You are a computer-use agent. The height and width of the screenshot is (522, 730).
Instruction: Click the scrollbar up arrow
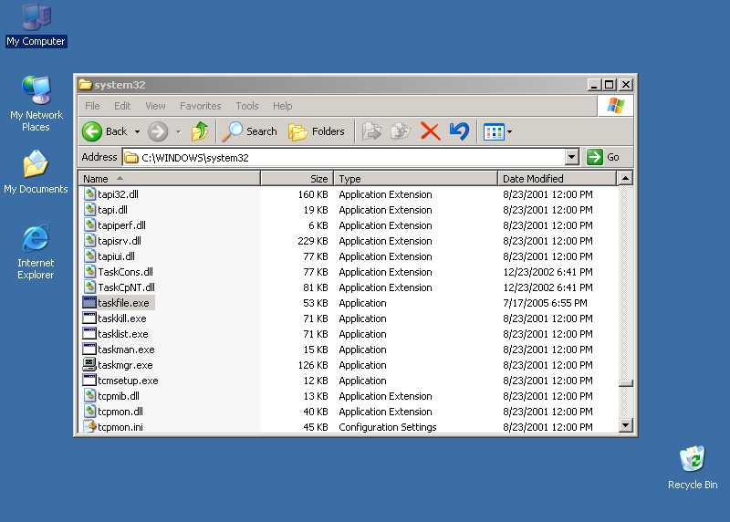(625, 178)
